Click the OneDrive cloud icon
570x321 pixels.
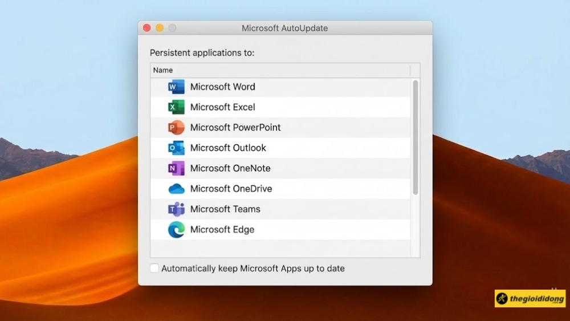point(176,189)
